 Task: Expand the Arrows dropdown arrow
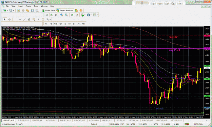(x=50, y=20)
